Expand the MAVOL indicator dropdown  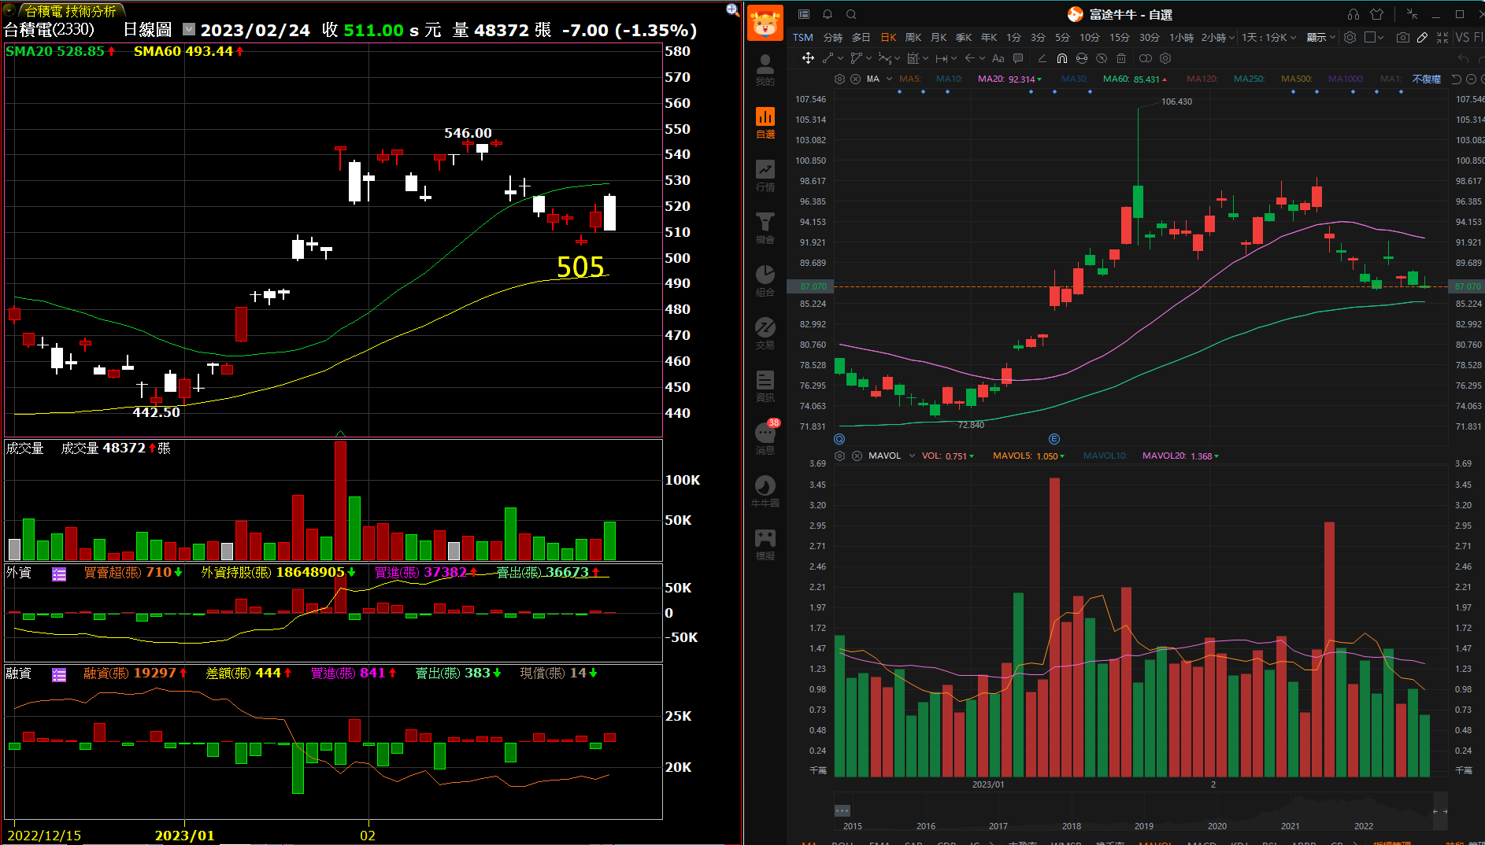pos(912,456)
